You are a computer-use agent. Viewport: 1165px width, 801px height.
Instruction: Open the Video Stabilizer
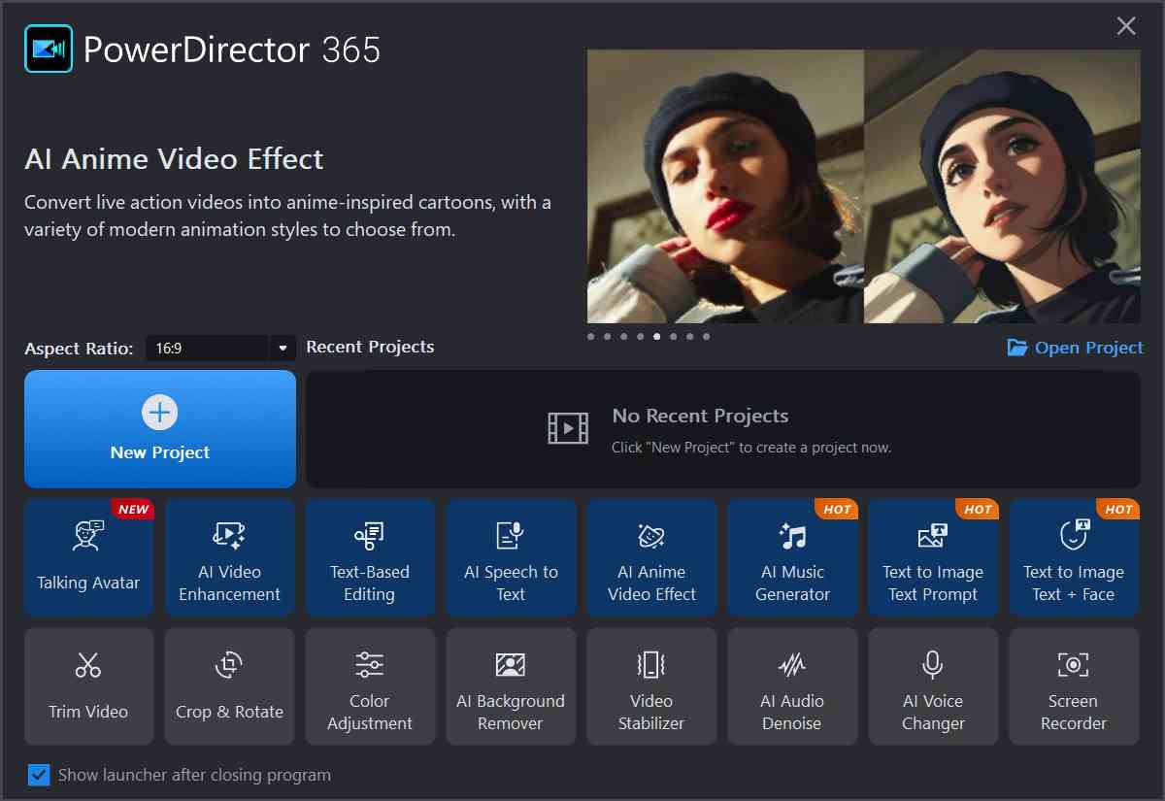pyautogui.click(x=651, y=686)
